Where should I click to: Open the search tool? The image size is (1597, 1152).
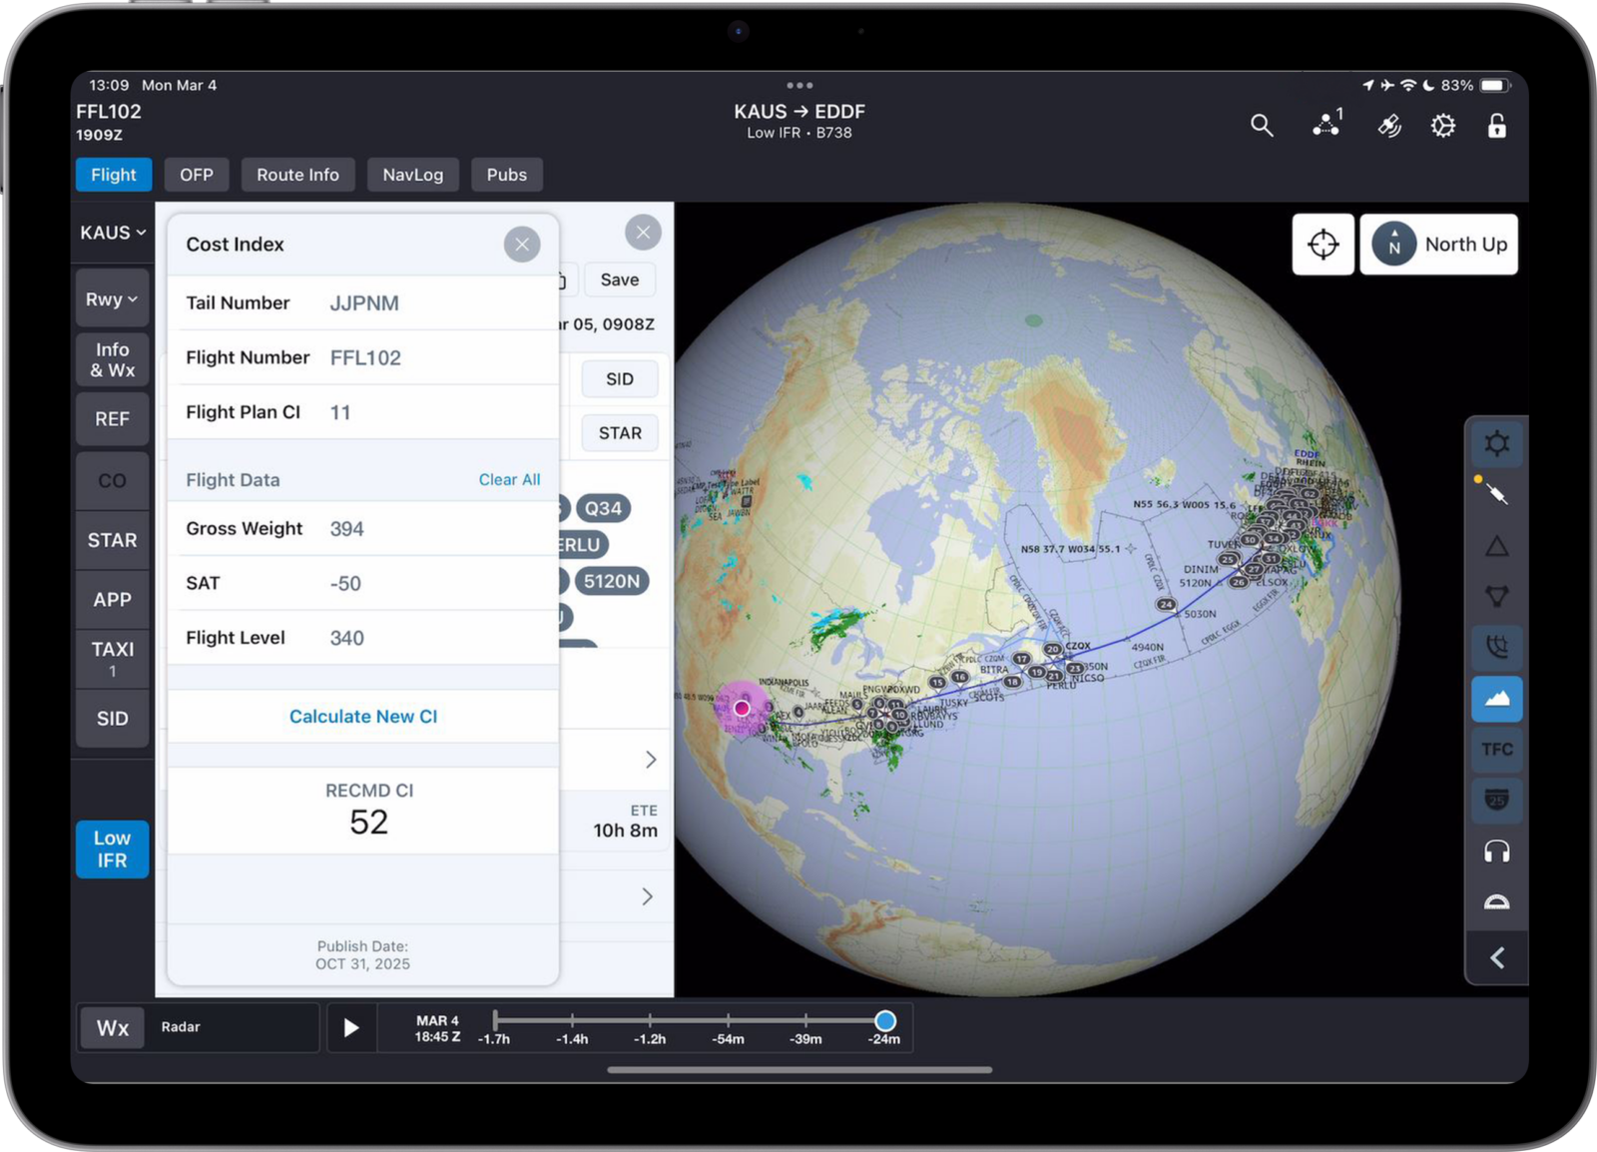click(x=1261, y=125)
